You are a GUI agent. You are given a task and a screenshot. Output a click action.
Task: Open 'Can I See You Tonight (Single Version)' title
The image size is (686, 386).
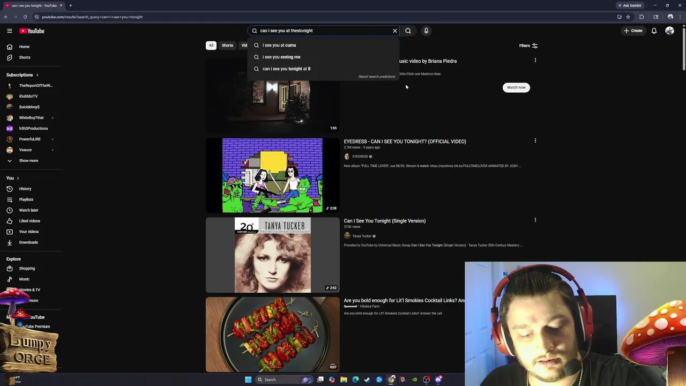(x=384, y=221)
